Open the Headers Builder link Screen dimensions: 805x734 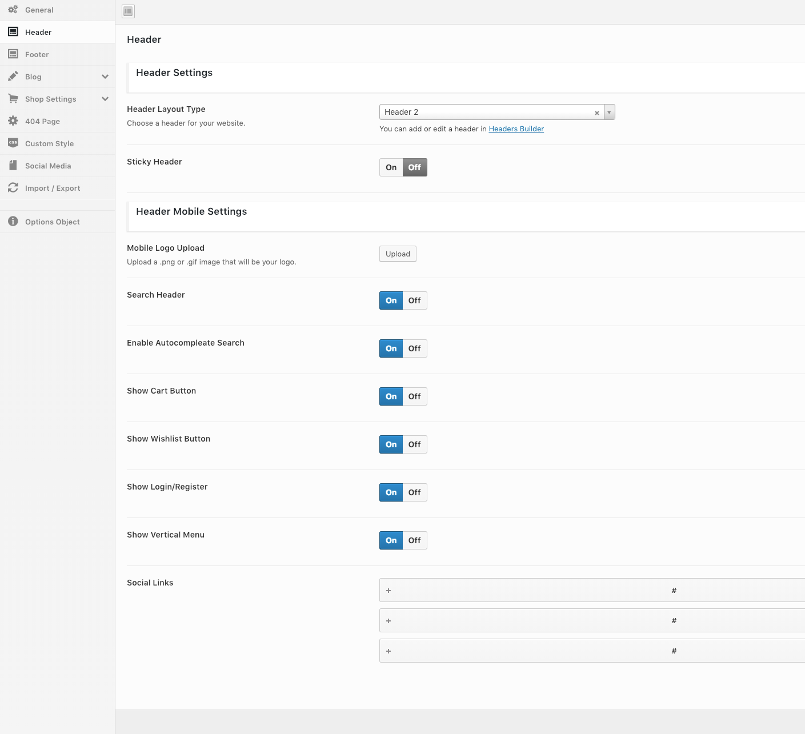click(x=516, y=129)
